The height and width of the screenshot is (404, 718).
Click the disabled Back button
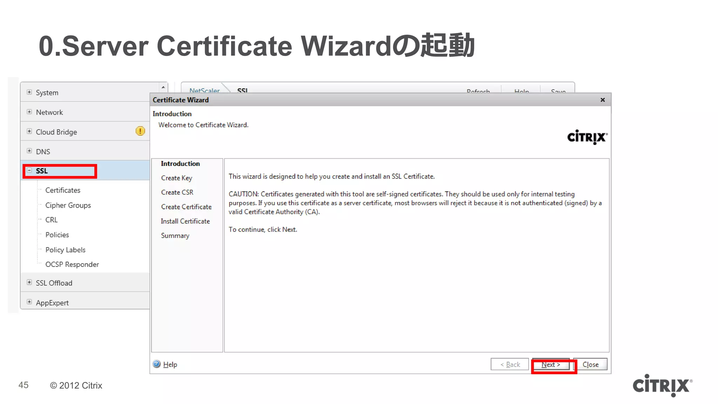pyautogui.click(x=510, y=364)
